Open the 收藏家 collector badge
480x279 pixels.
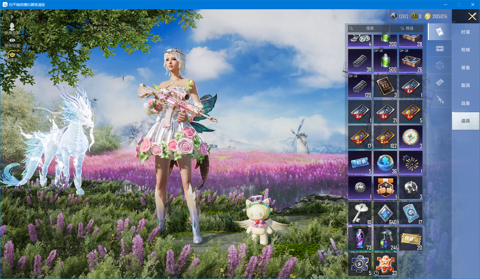12,56
